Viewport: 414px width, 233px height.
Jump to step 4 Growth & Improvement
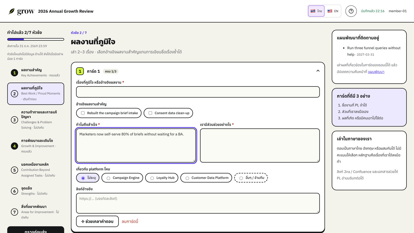point(36,146)
